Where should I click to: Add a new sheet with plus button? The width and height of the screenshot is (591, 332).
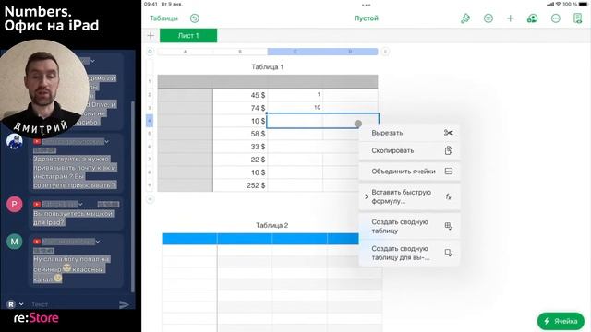[x=151, y=36]
